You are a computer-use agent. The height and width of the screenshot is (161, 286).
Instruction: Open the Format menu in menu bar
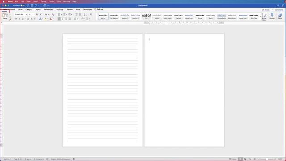click(x=43, y=1)
